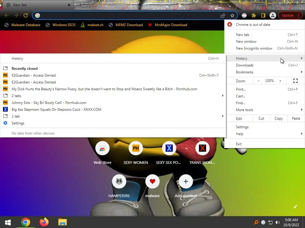Open the HAMPSTERS shortcut tile

click(119, 186)
